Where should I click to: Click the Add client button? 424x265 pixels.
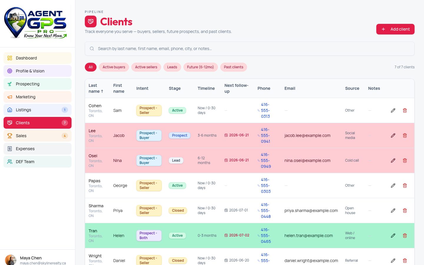point(395,29)
